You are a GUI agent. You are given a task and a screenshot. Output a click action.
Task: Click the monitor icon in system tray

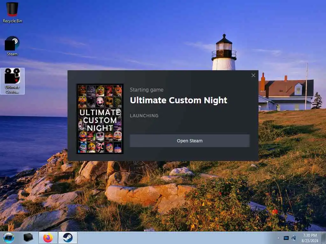tap(286, 238)
